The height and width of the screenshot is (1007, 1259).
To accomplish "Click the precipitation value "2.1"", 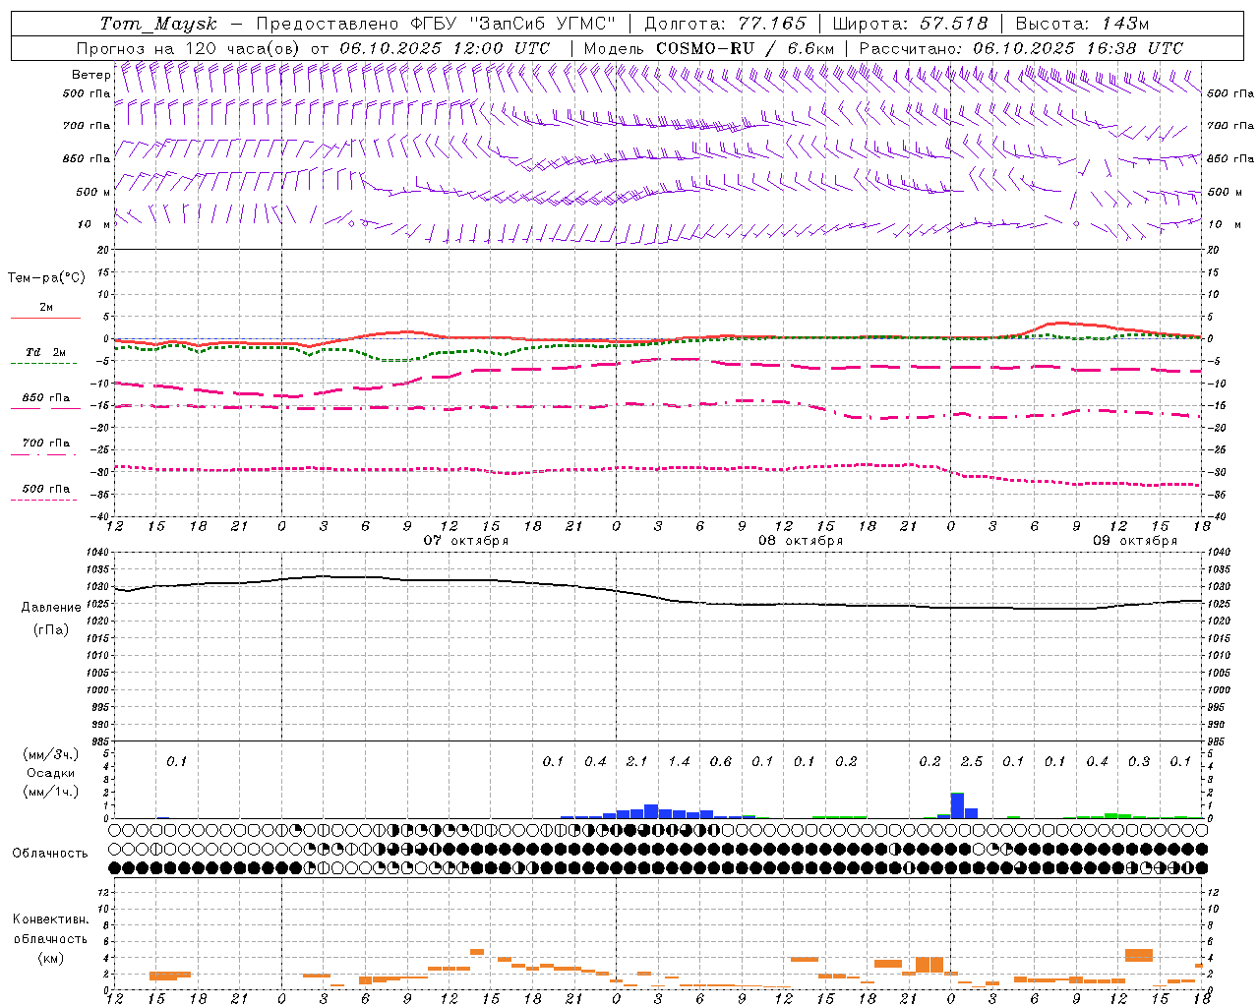I will (636, 761).
